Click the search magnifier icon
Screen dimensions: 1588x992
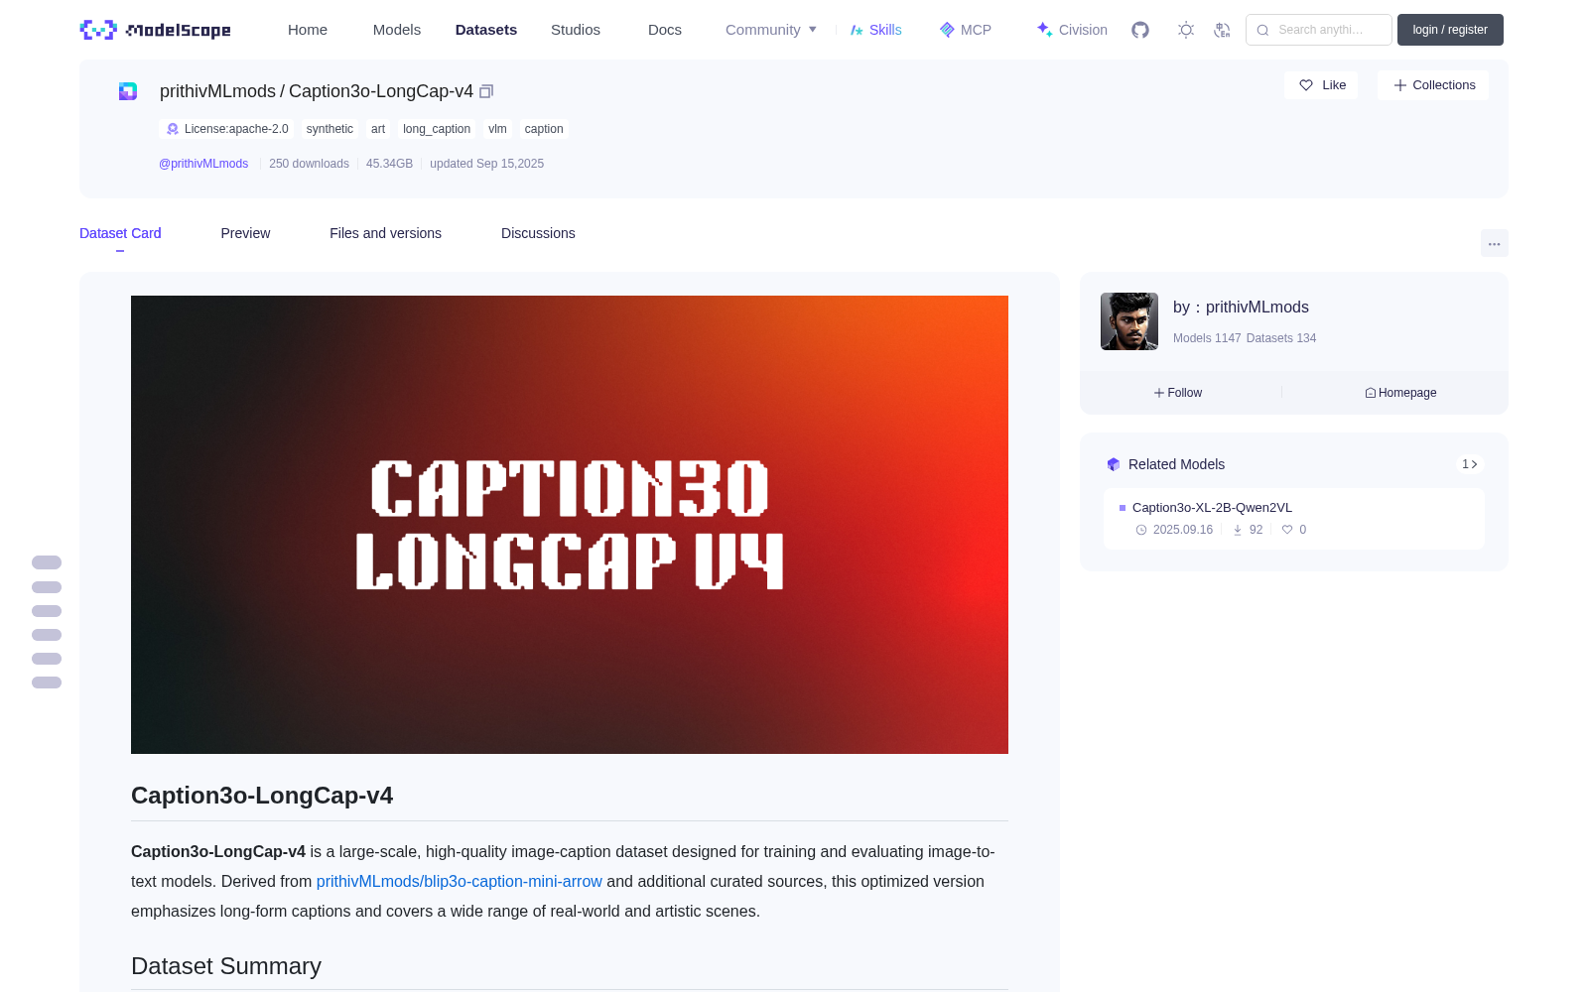click(x=1263, y=30)
